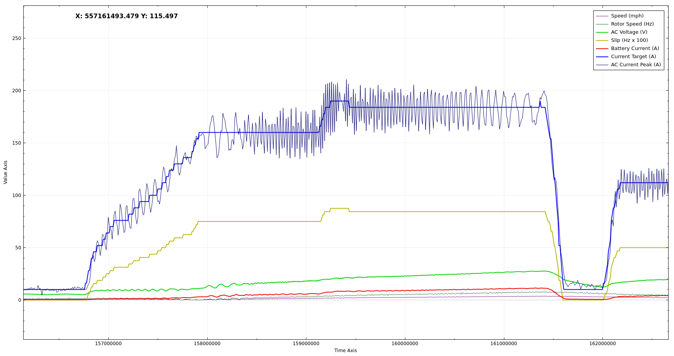Click the red Battery Current line sample in legend
The image size is (674, 356).
(602, 48)
